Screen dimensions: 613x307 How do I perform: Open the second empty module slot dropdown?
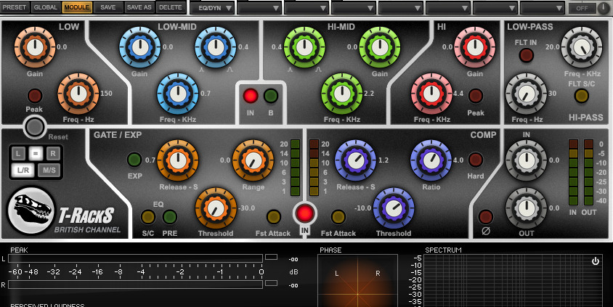[259, 8]
